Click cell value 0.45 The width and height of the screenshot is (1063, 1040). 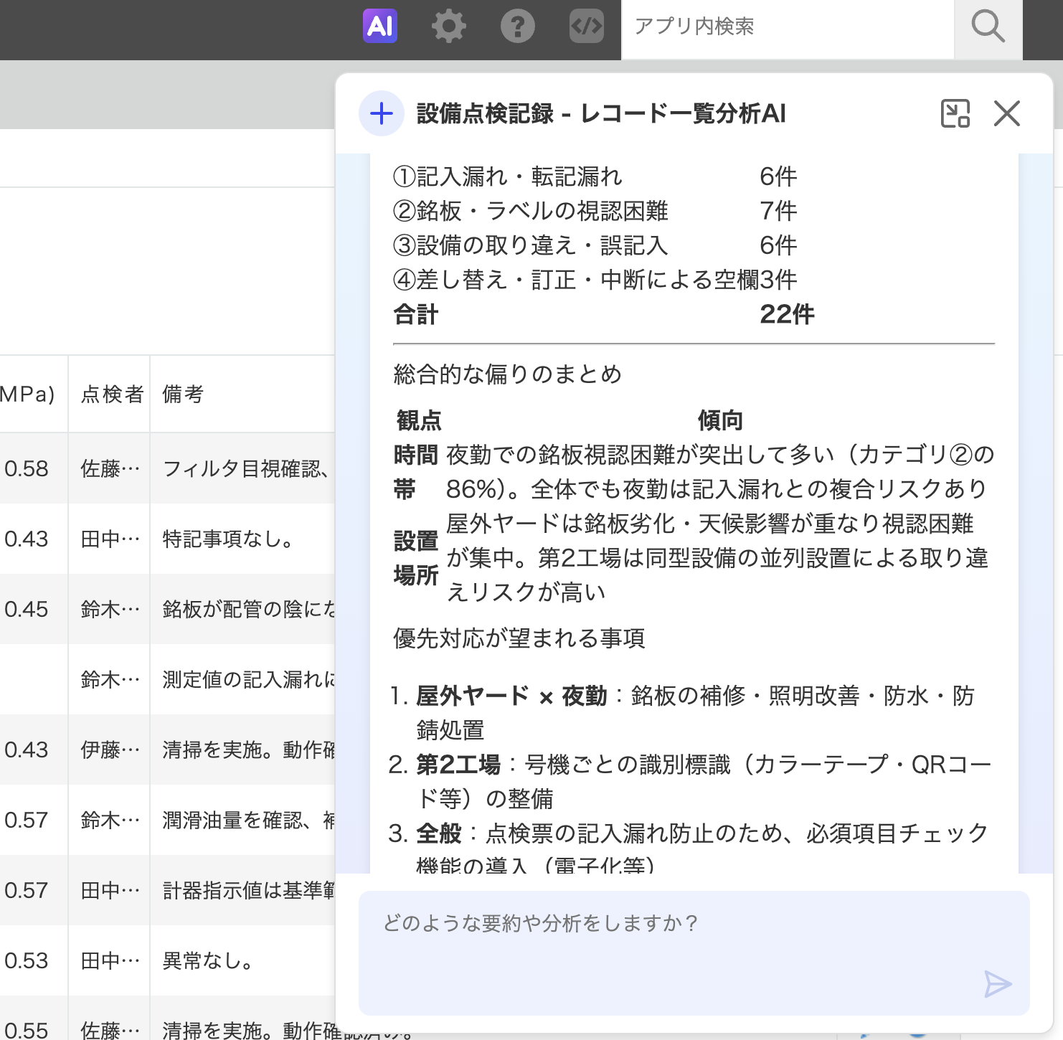pyautogui.click(x=27, y=610)
